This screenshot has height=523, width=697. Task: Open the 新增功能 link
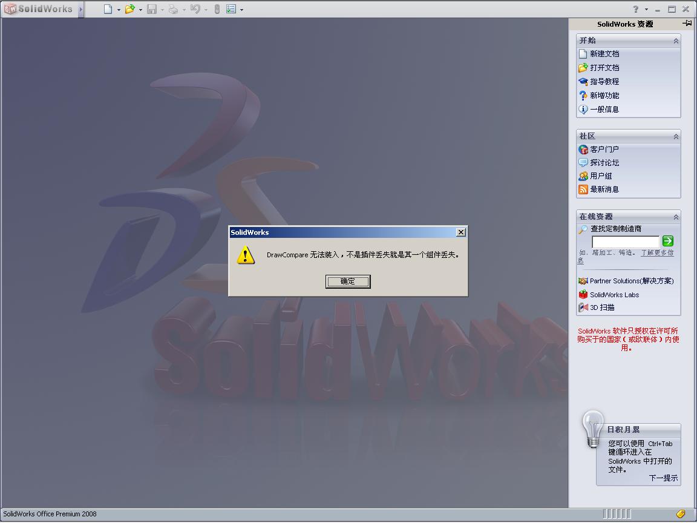pyautogui.click(x=604, y=95)
